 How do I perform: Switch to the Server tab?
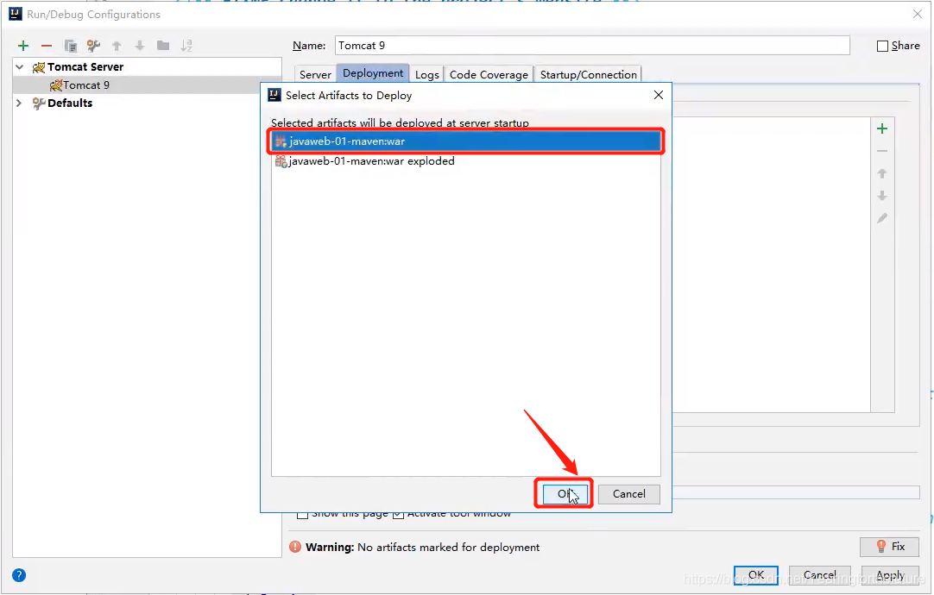pos(315,74)
